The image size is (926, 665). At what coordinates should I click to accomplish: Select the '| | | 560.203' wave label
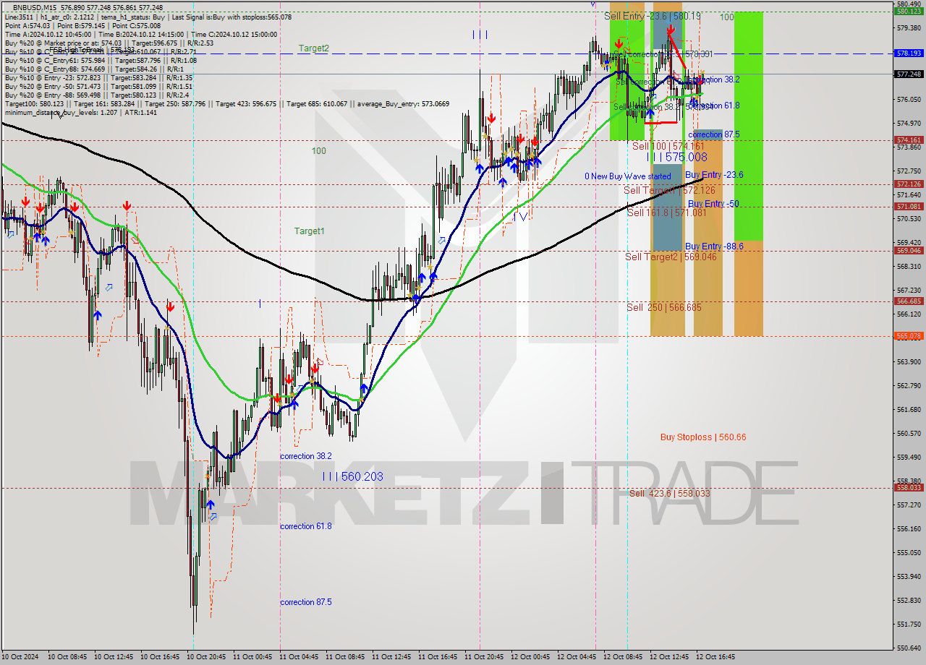coord(353,476)
